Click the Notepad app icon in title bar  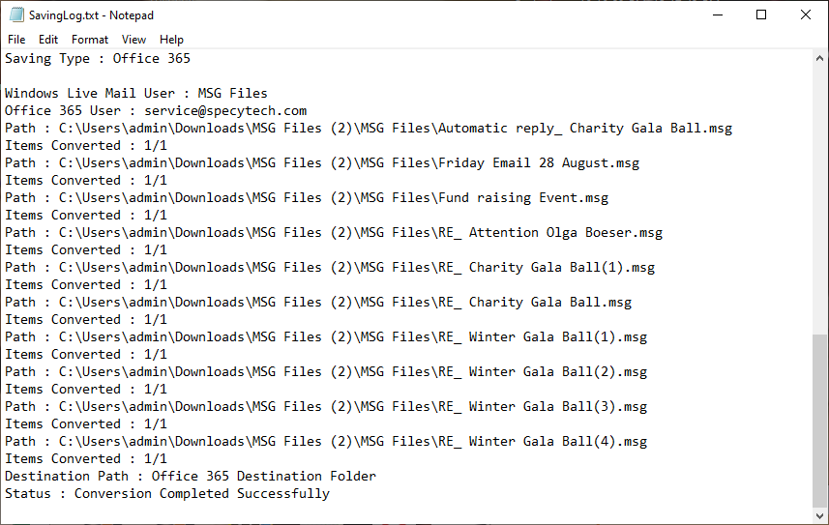16,15
